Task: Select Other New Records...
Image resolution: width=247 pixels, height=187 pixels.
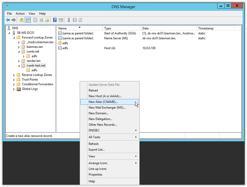Action: tap(109, 124)
